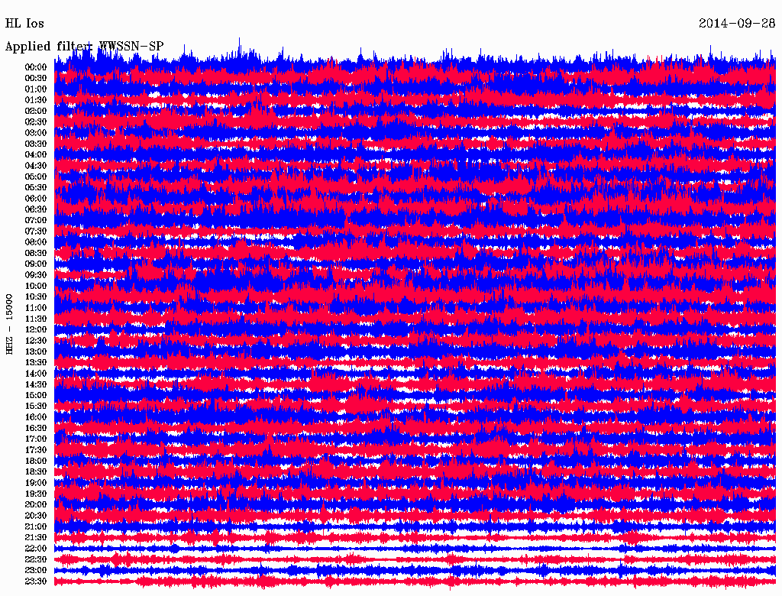The height and width of the screenshot is (596, 782).
Task: Select the 21:30 time label
Action: 35,538
